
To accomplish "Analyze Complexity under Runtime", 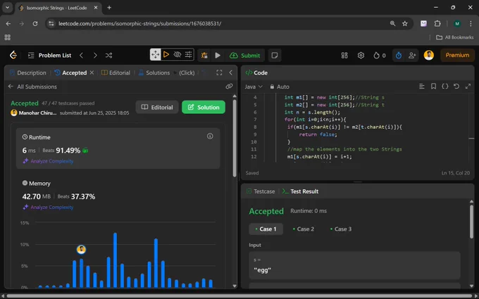I will point(49,161).
